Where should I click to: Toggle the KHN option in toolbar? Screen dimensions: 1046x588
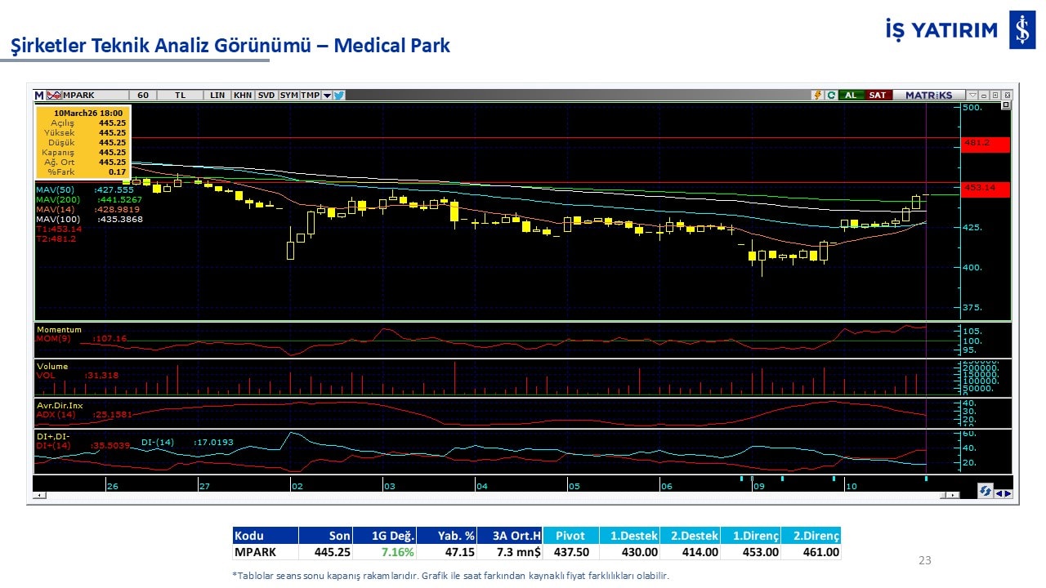tap(243, 96)
